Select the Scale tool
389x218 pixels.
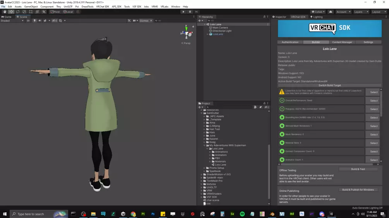coord(24,12)
